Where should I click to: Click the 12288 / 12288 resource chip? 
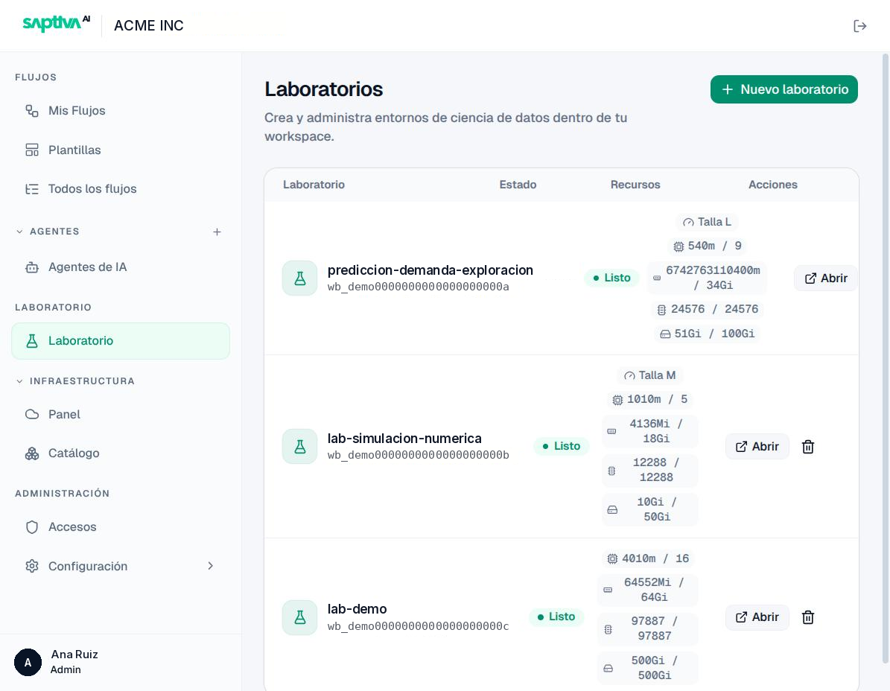tap(650, 471)
